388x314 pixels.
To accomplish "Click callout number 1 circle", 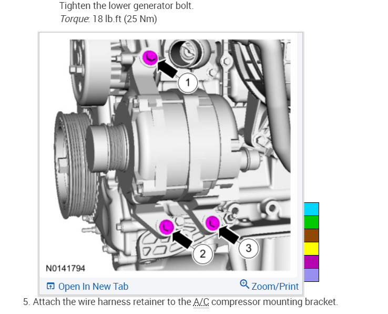I will click(x=188, y=83).
